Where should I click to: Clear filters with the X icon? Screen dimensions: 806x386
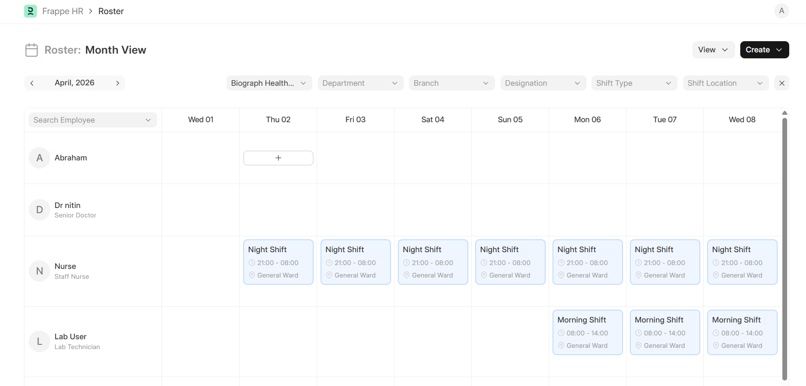tap(782, 83)
